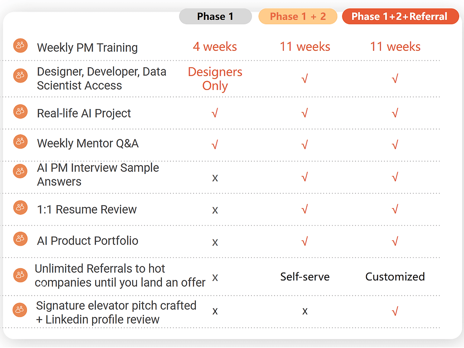The image size is (464, 348).
Task: Click the icon next to 1:1 Resume Review
Action: click(20, 208)
